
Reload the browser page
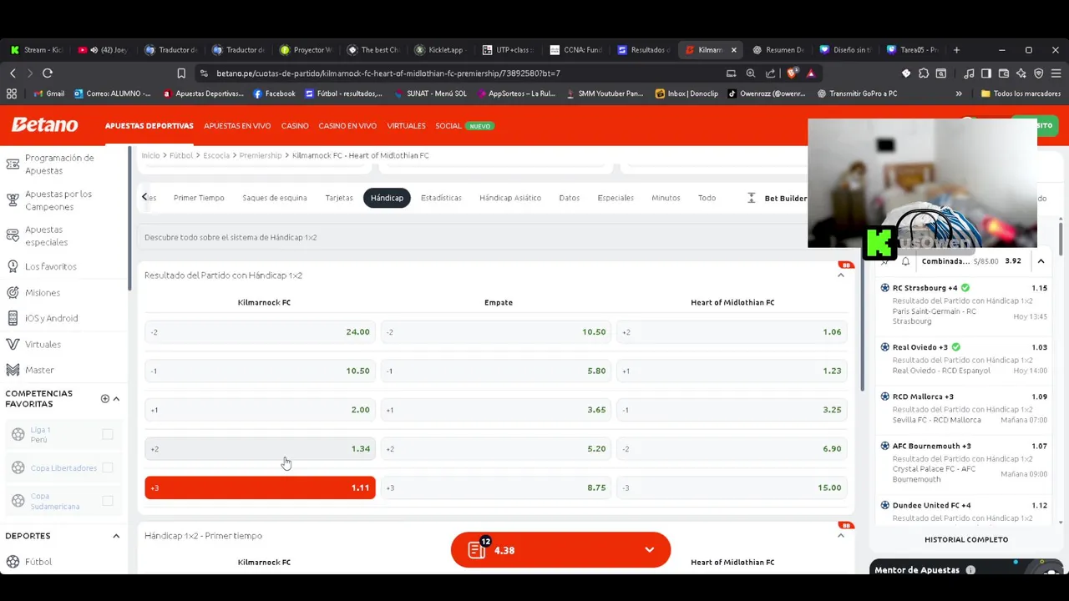coord(48,73)
